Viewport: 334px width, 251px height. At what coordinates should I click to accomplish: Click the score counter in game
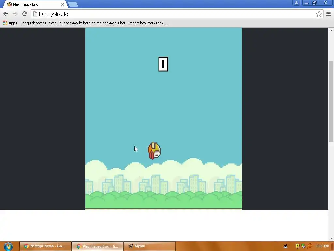click(x=163, y=64)
